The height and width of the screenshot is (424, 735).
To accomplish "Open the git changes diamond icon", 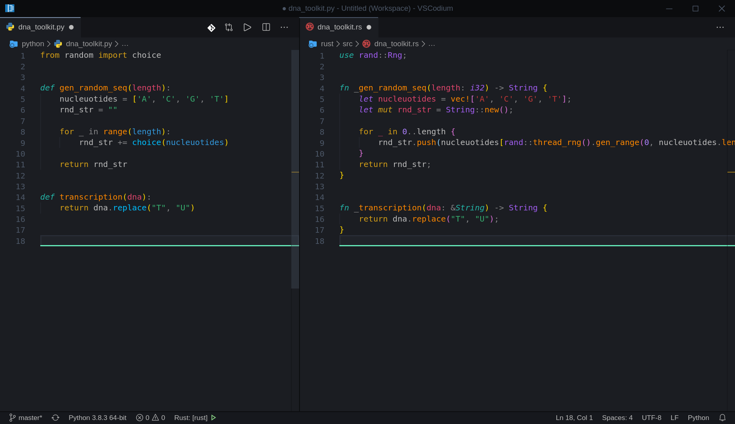I will click(211, 27).
